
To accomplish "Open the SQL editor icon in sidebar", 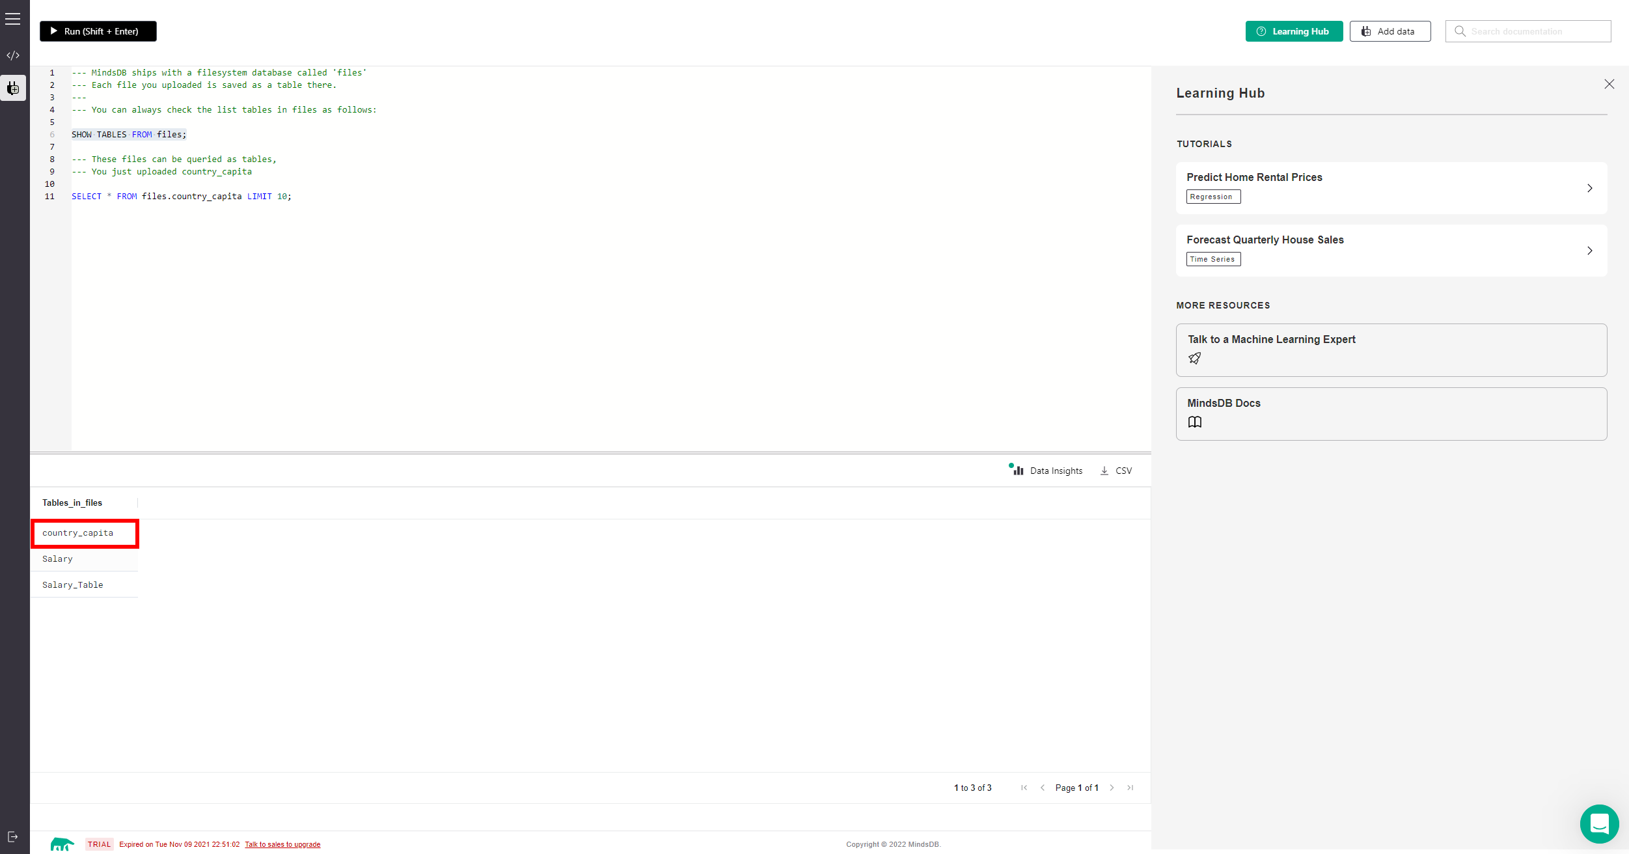I will click(x=13, y=55).
